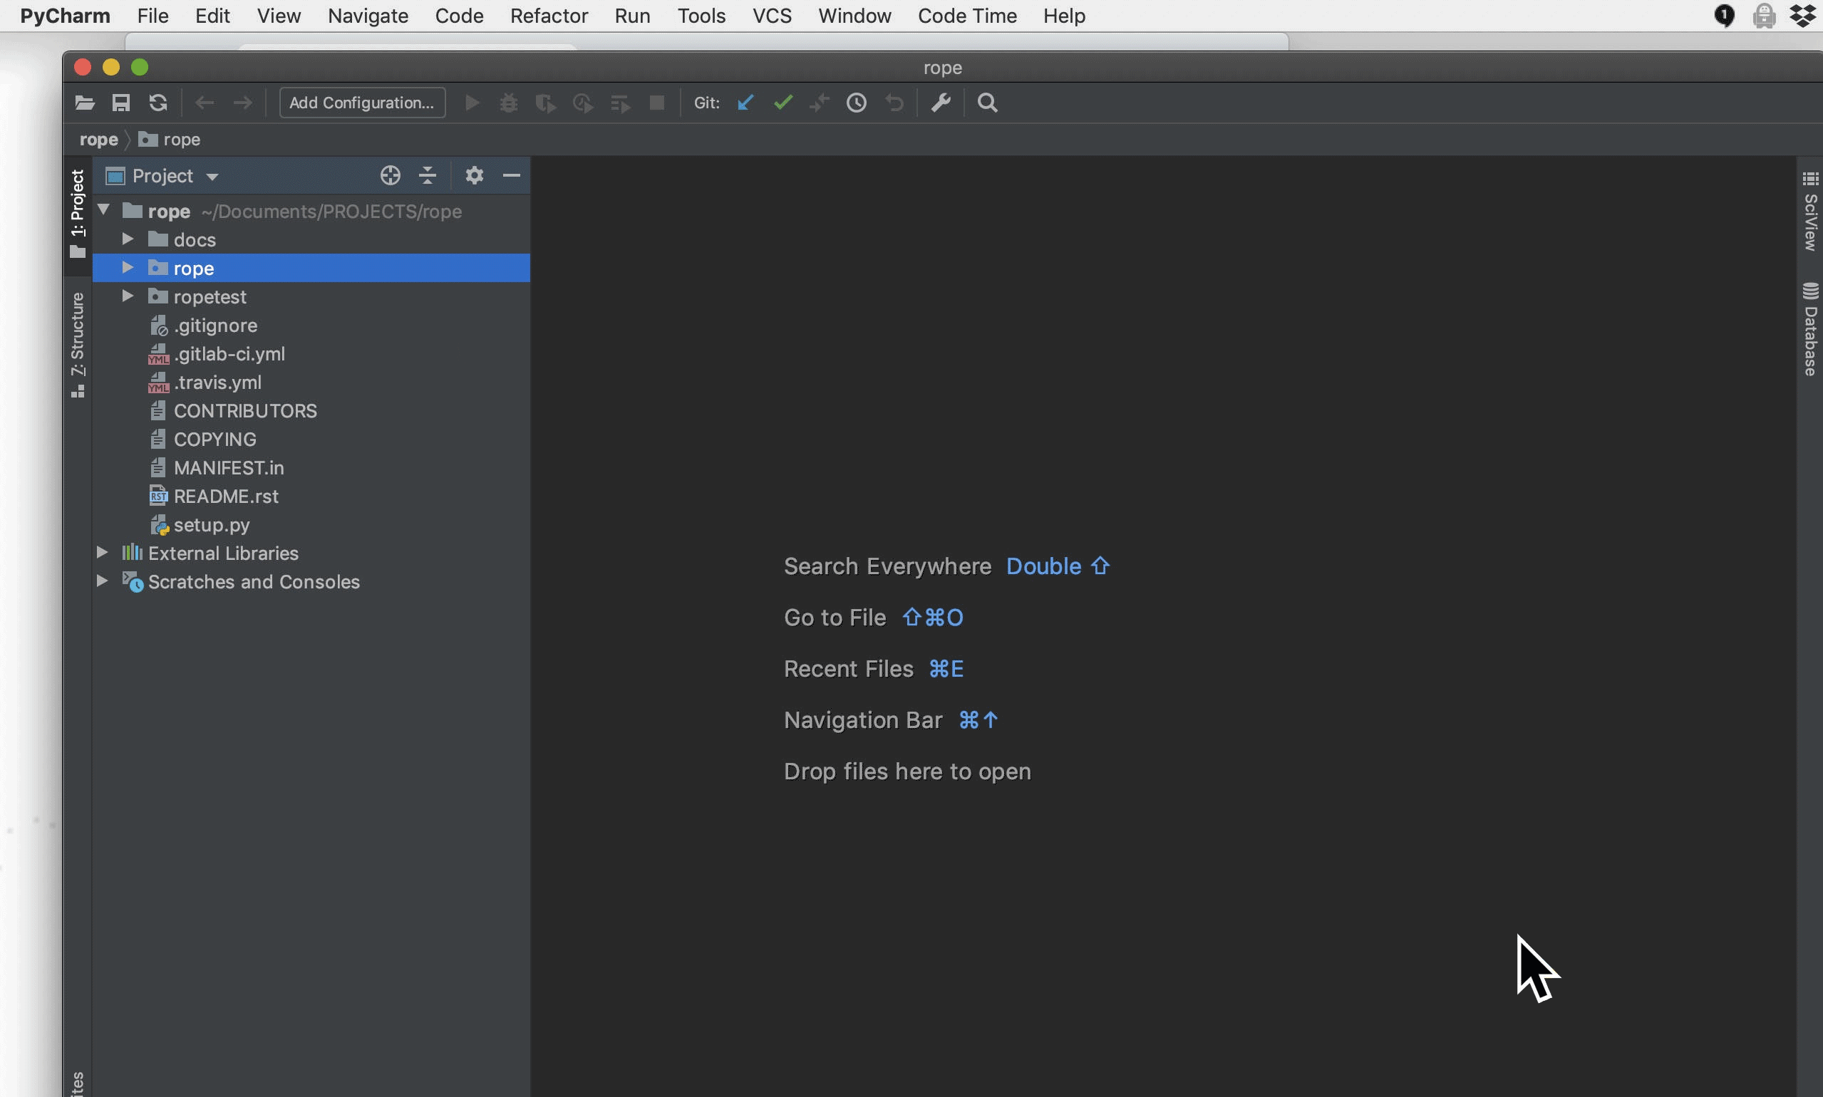1823x1097 pixels.
Task: Click the Stop square icon
Action: (x=657, y=103)
